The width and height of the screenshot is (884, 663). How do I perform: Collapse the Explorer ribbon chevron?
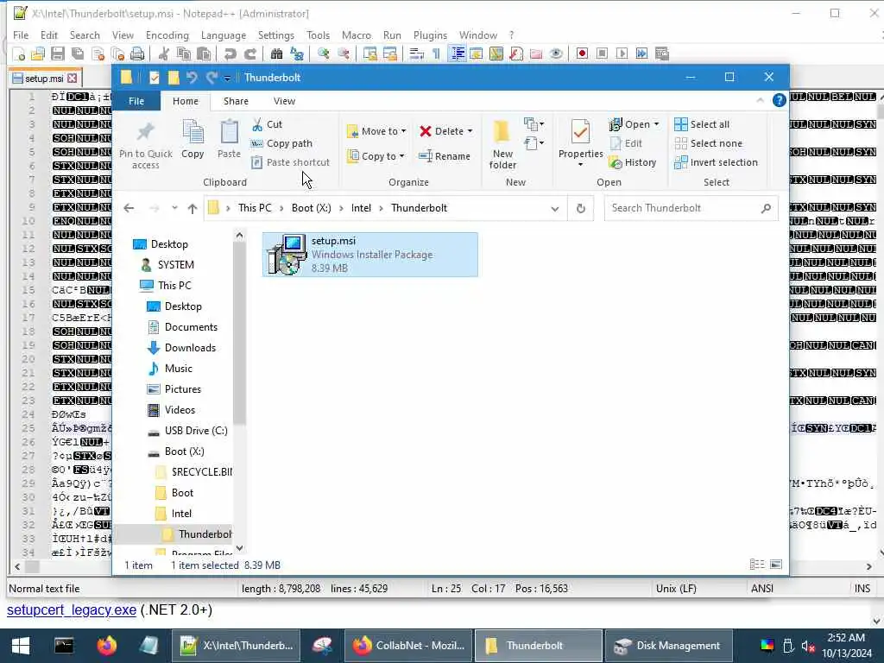point(760,100)
